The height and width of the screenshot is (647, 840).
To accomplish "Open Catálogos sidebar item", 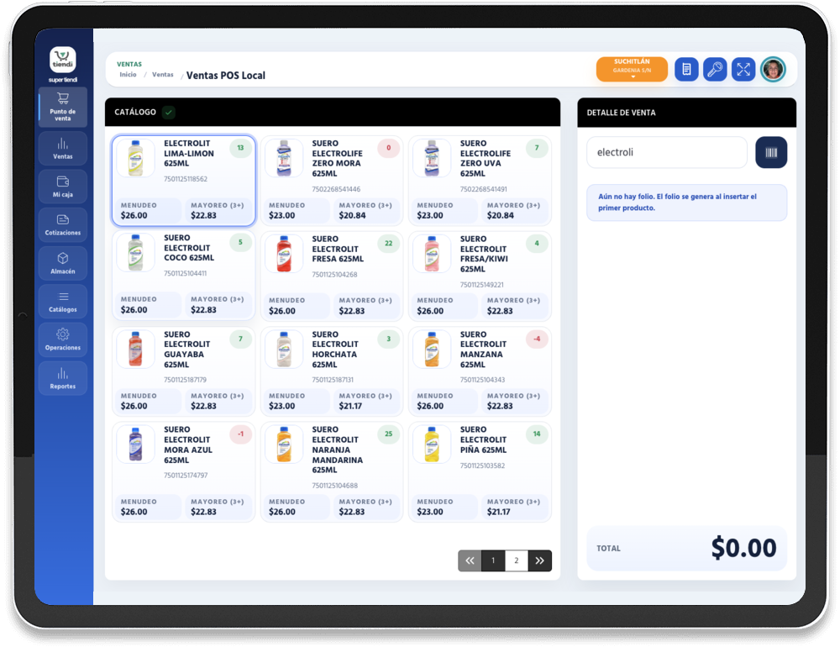I will point(63,302).
